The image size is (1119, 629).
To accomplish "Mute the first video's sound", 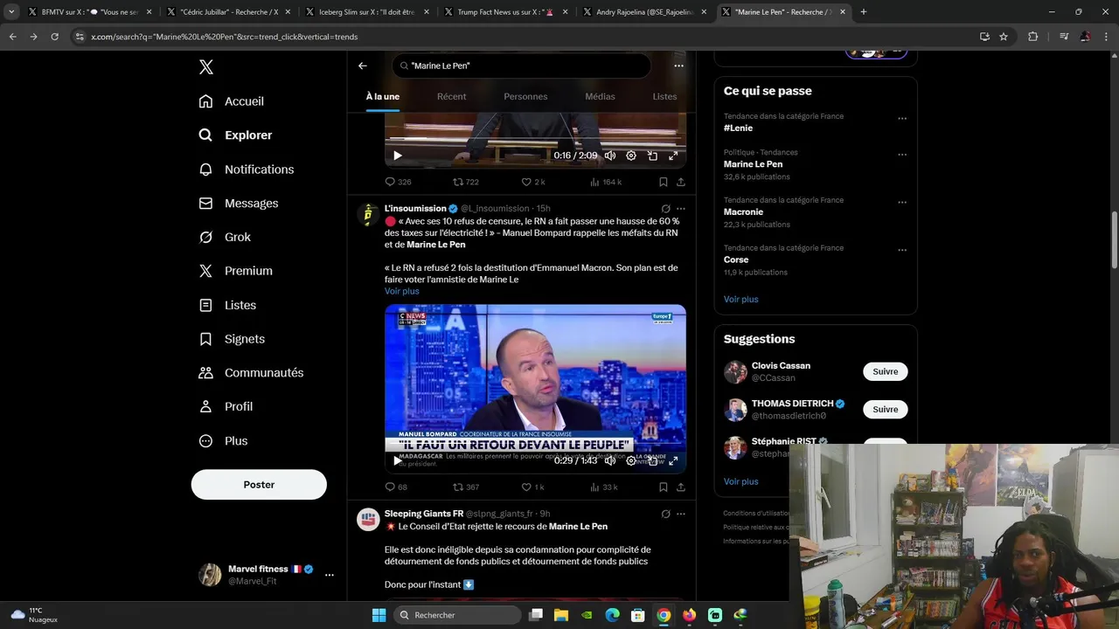I will click(x=610, y=156).
